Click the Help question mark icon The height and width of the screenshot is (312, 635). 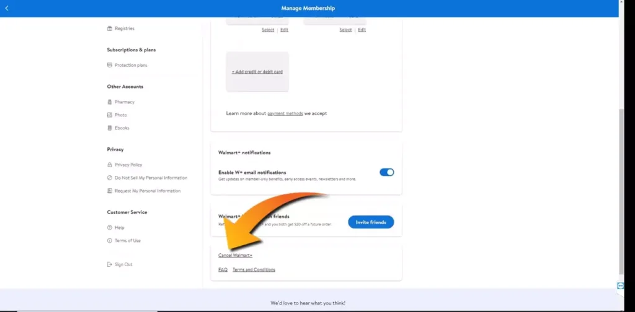(109, 228)
